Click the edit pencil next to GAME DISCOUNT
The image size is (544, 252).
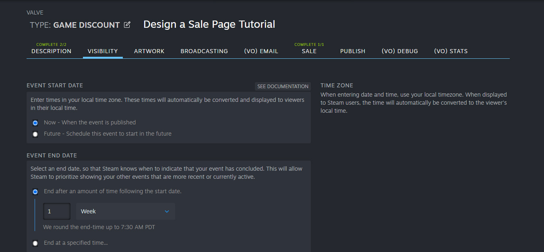click(127, 25)
